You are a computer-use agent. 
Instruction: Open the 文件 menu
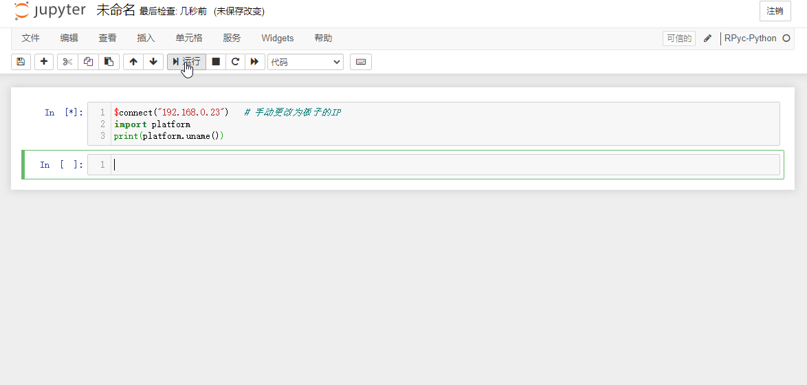pyautogui.click(x=30, y=38)
